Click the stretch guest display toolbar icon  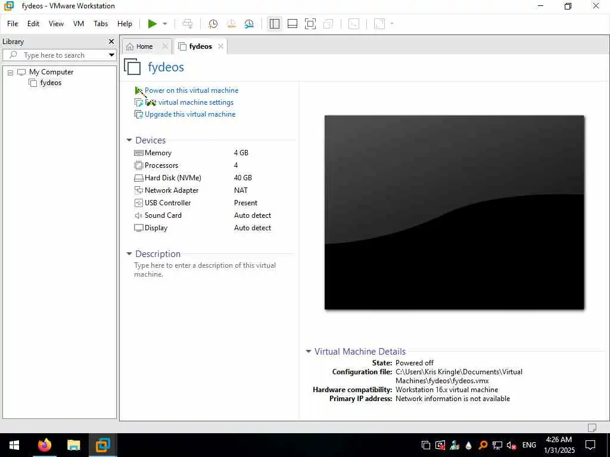379,24
